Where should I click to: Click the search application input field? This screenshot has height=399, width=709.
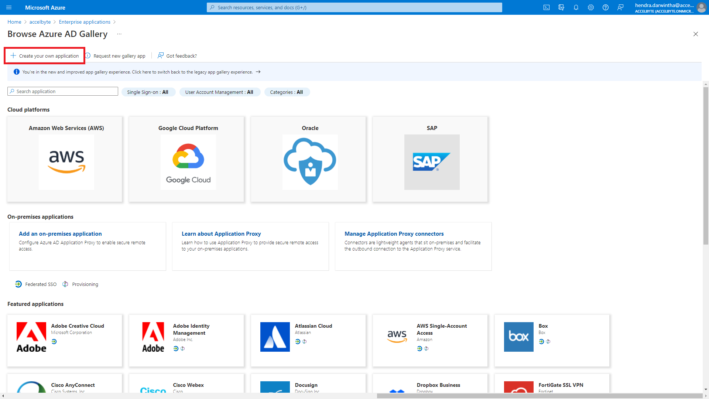point(63,91)
